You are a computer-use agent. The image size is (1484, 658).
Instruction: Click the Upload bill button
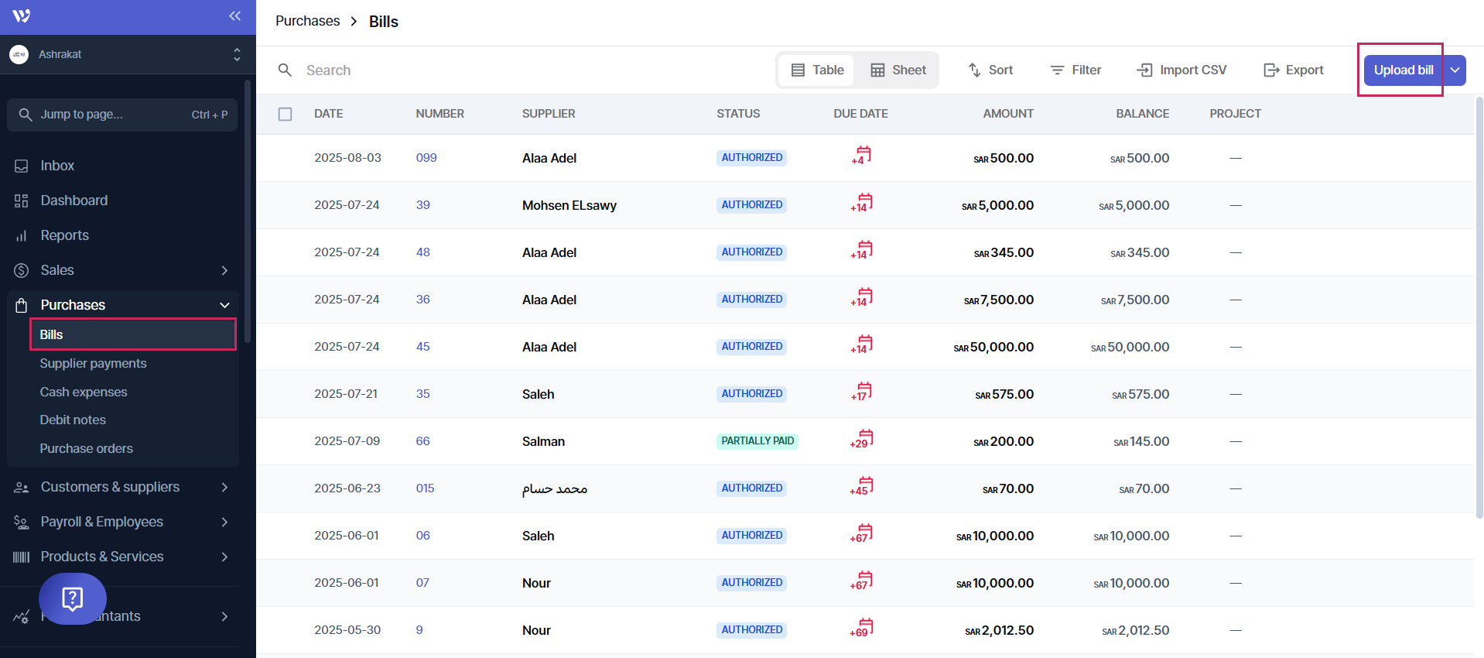pyautogui.click(x=1403, y=70)
